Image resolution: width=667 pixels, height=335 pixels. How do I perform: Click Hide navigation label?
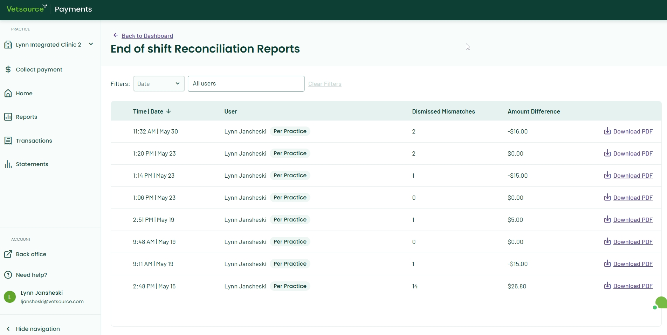(38, 329)
